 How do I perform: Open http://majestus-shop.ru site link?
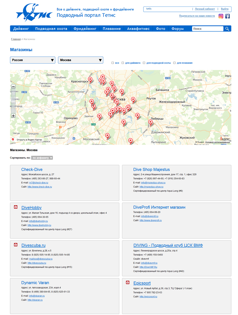pos(151,187)
